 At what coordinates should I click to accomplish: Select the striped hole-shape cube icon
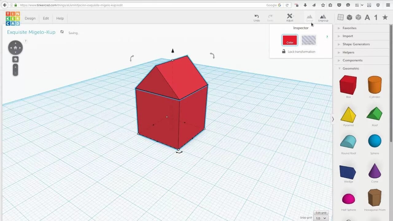click(x=358, y=17)
